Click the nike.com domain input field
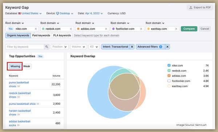Image resolution: width=218 pixels, height=132 pixels. (22, 29)
